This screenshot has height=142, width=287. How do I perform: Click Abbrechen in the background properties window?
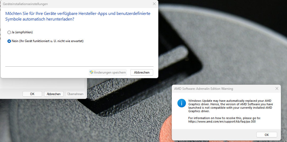[54, 94]
